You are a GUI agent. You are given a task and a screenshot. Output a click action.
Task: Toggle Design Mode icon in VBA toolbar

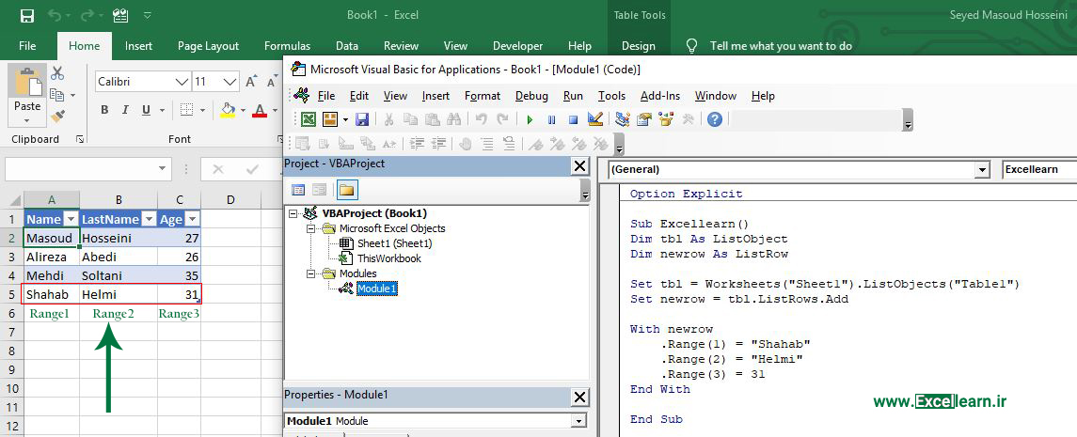pos(595,119)
